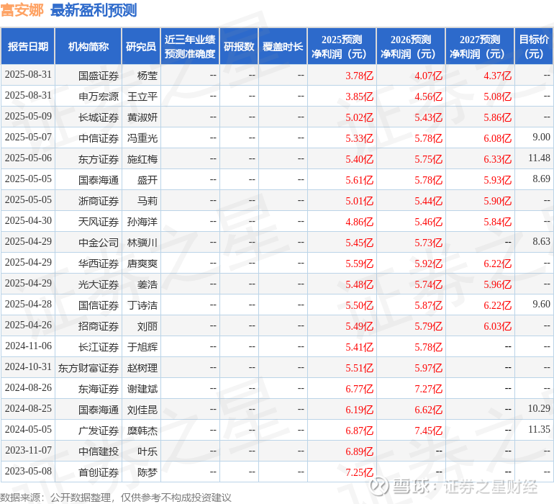Click the target price 8.63
Viewport: 554px width, 504px height.
pos(541,241)
